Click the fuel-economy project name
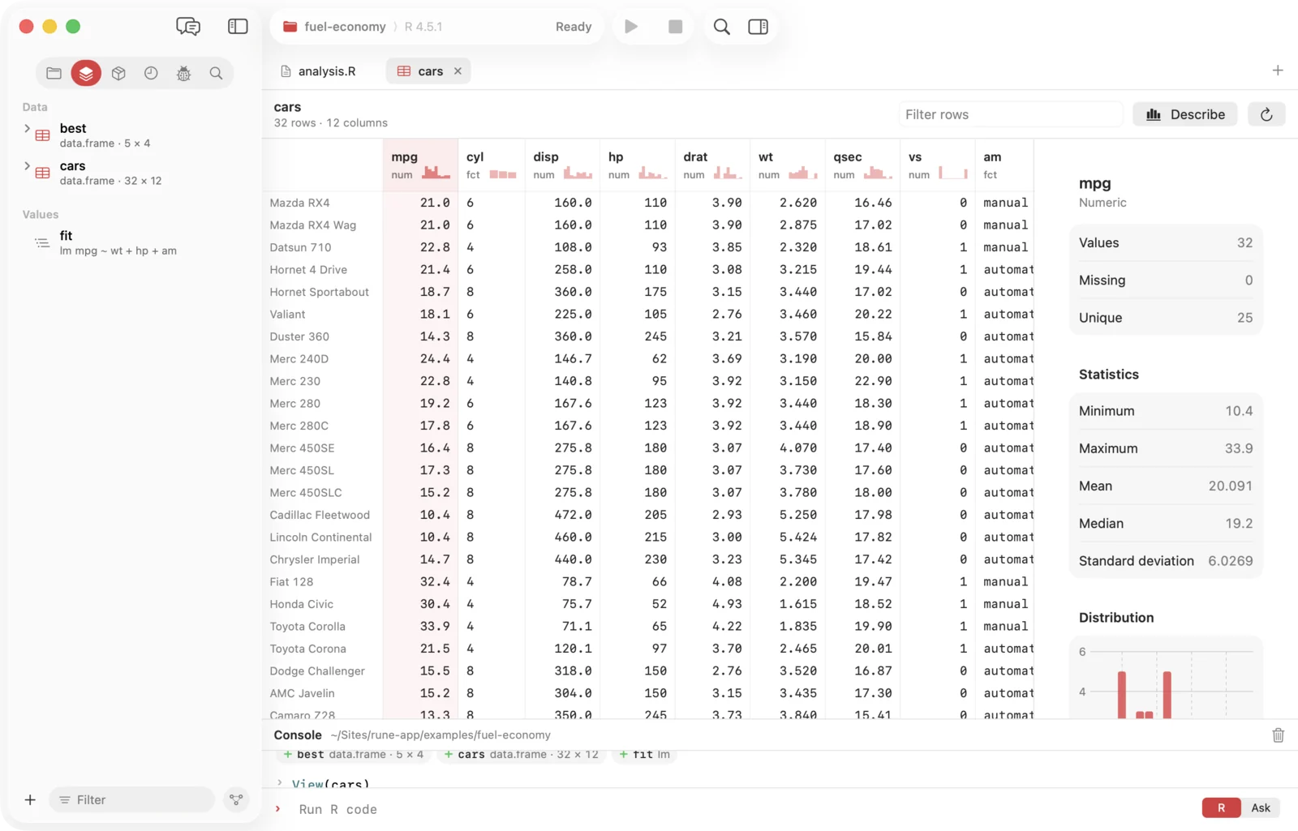 345,27
